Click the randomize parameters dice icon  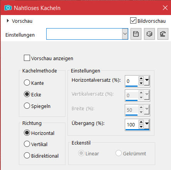[149, 34]
